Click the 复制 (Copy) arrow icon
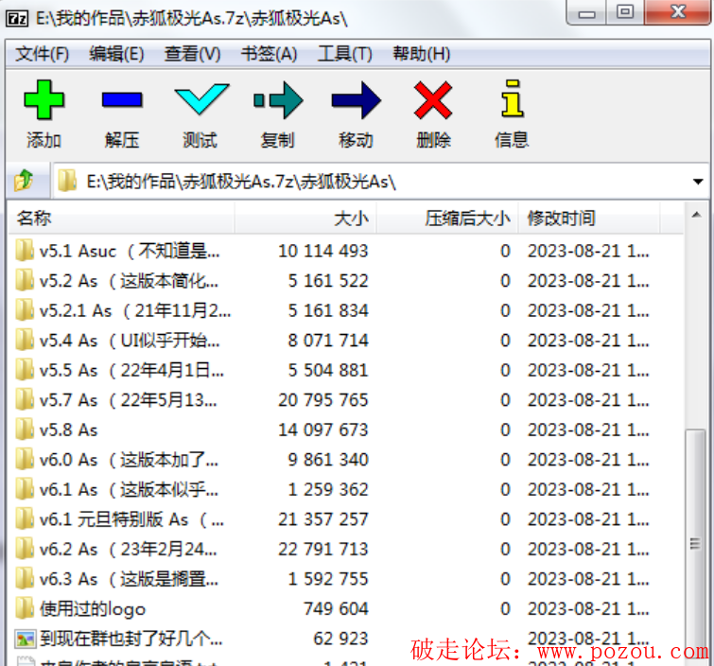This screenshot has height=666, width=714. (x=278, y=100)
